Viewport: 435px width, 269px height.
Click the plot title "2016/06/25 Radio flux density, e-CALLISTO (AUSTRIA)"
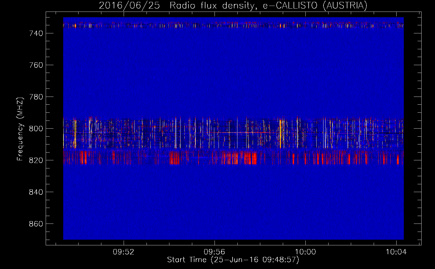pyautogui.click(x=233, y=5)
